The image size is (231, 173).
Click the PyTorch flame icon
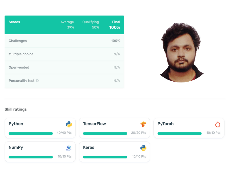coord(218,125)
